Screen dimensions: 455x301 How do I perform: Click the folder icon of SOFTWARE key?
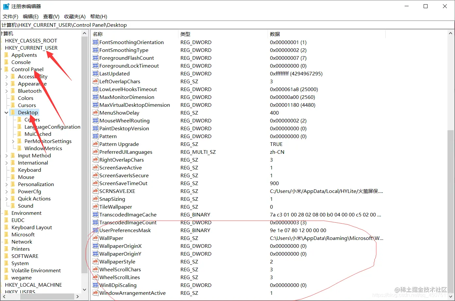pos(7,256)
